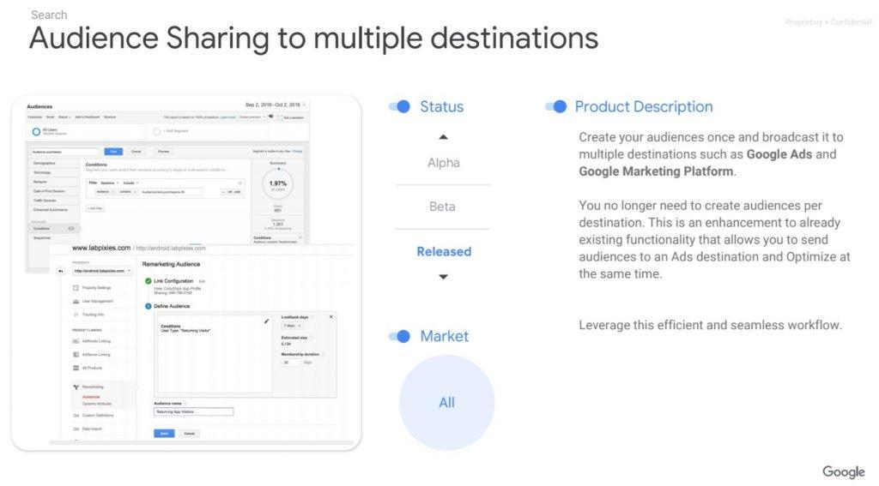879x486 pixels.
Task: Click the Edit link beside Link Configuration
Action: point(203,281)
